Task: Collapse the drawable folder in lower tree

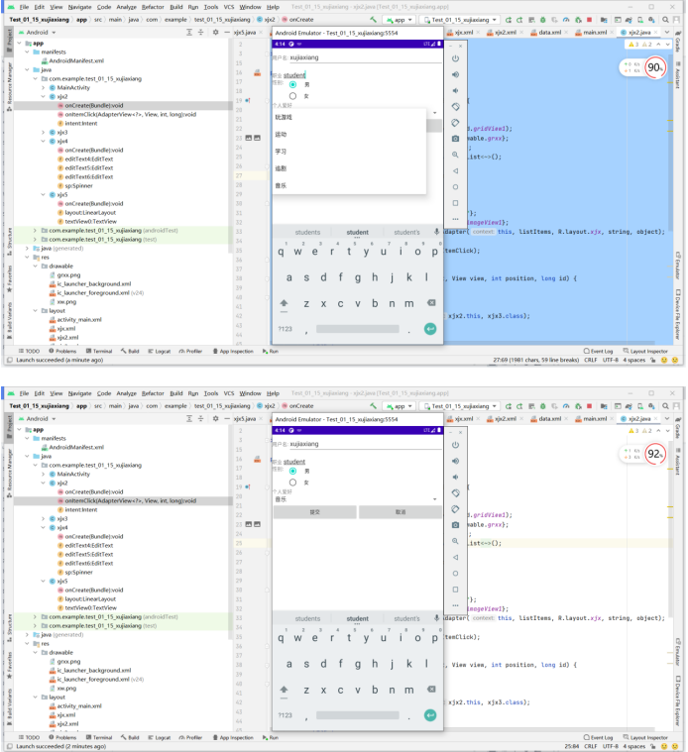Action: click(35, 652)
